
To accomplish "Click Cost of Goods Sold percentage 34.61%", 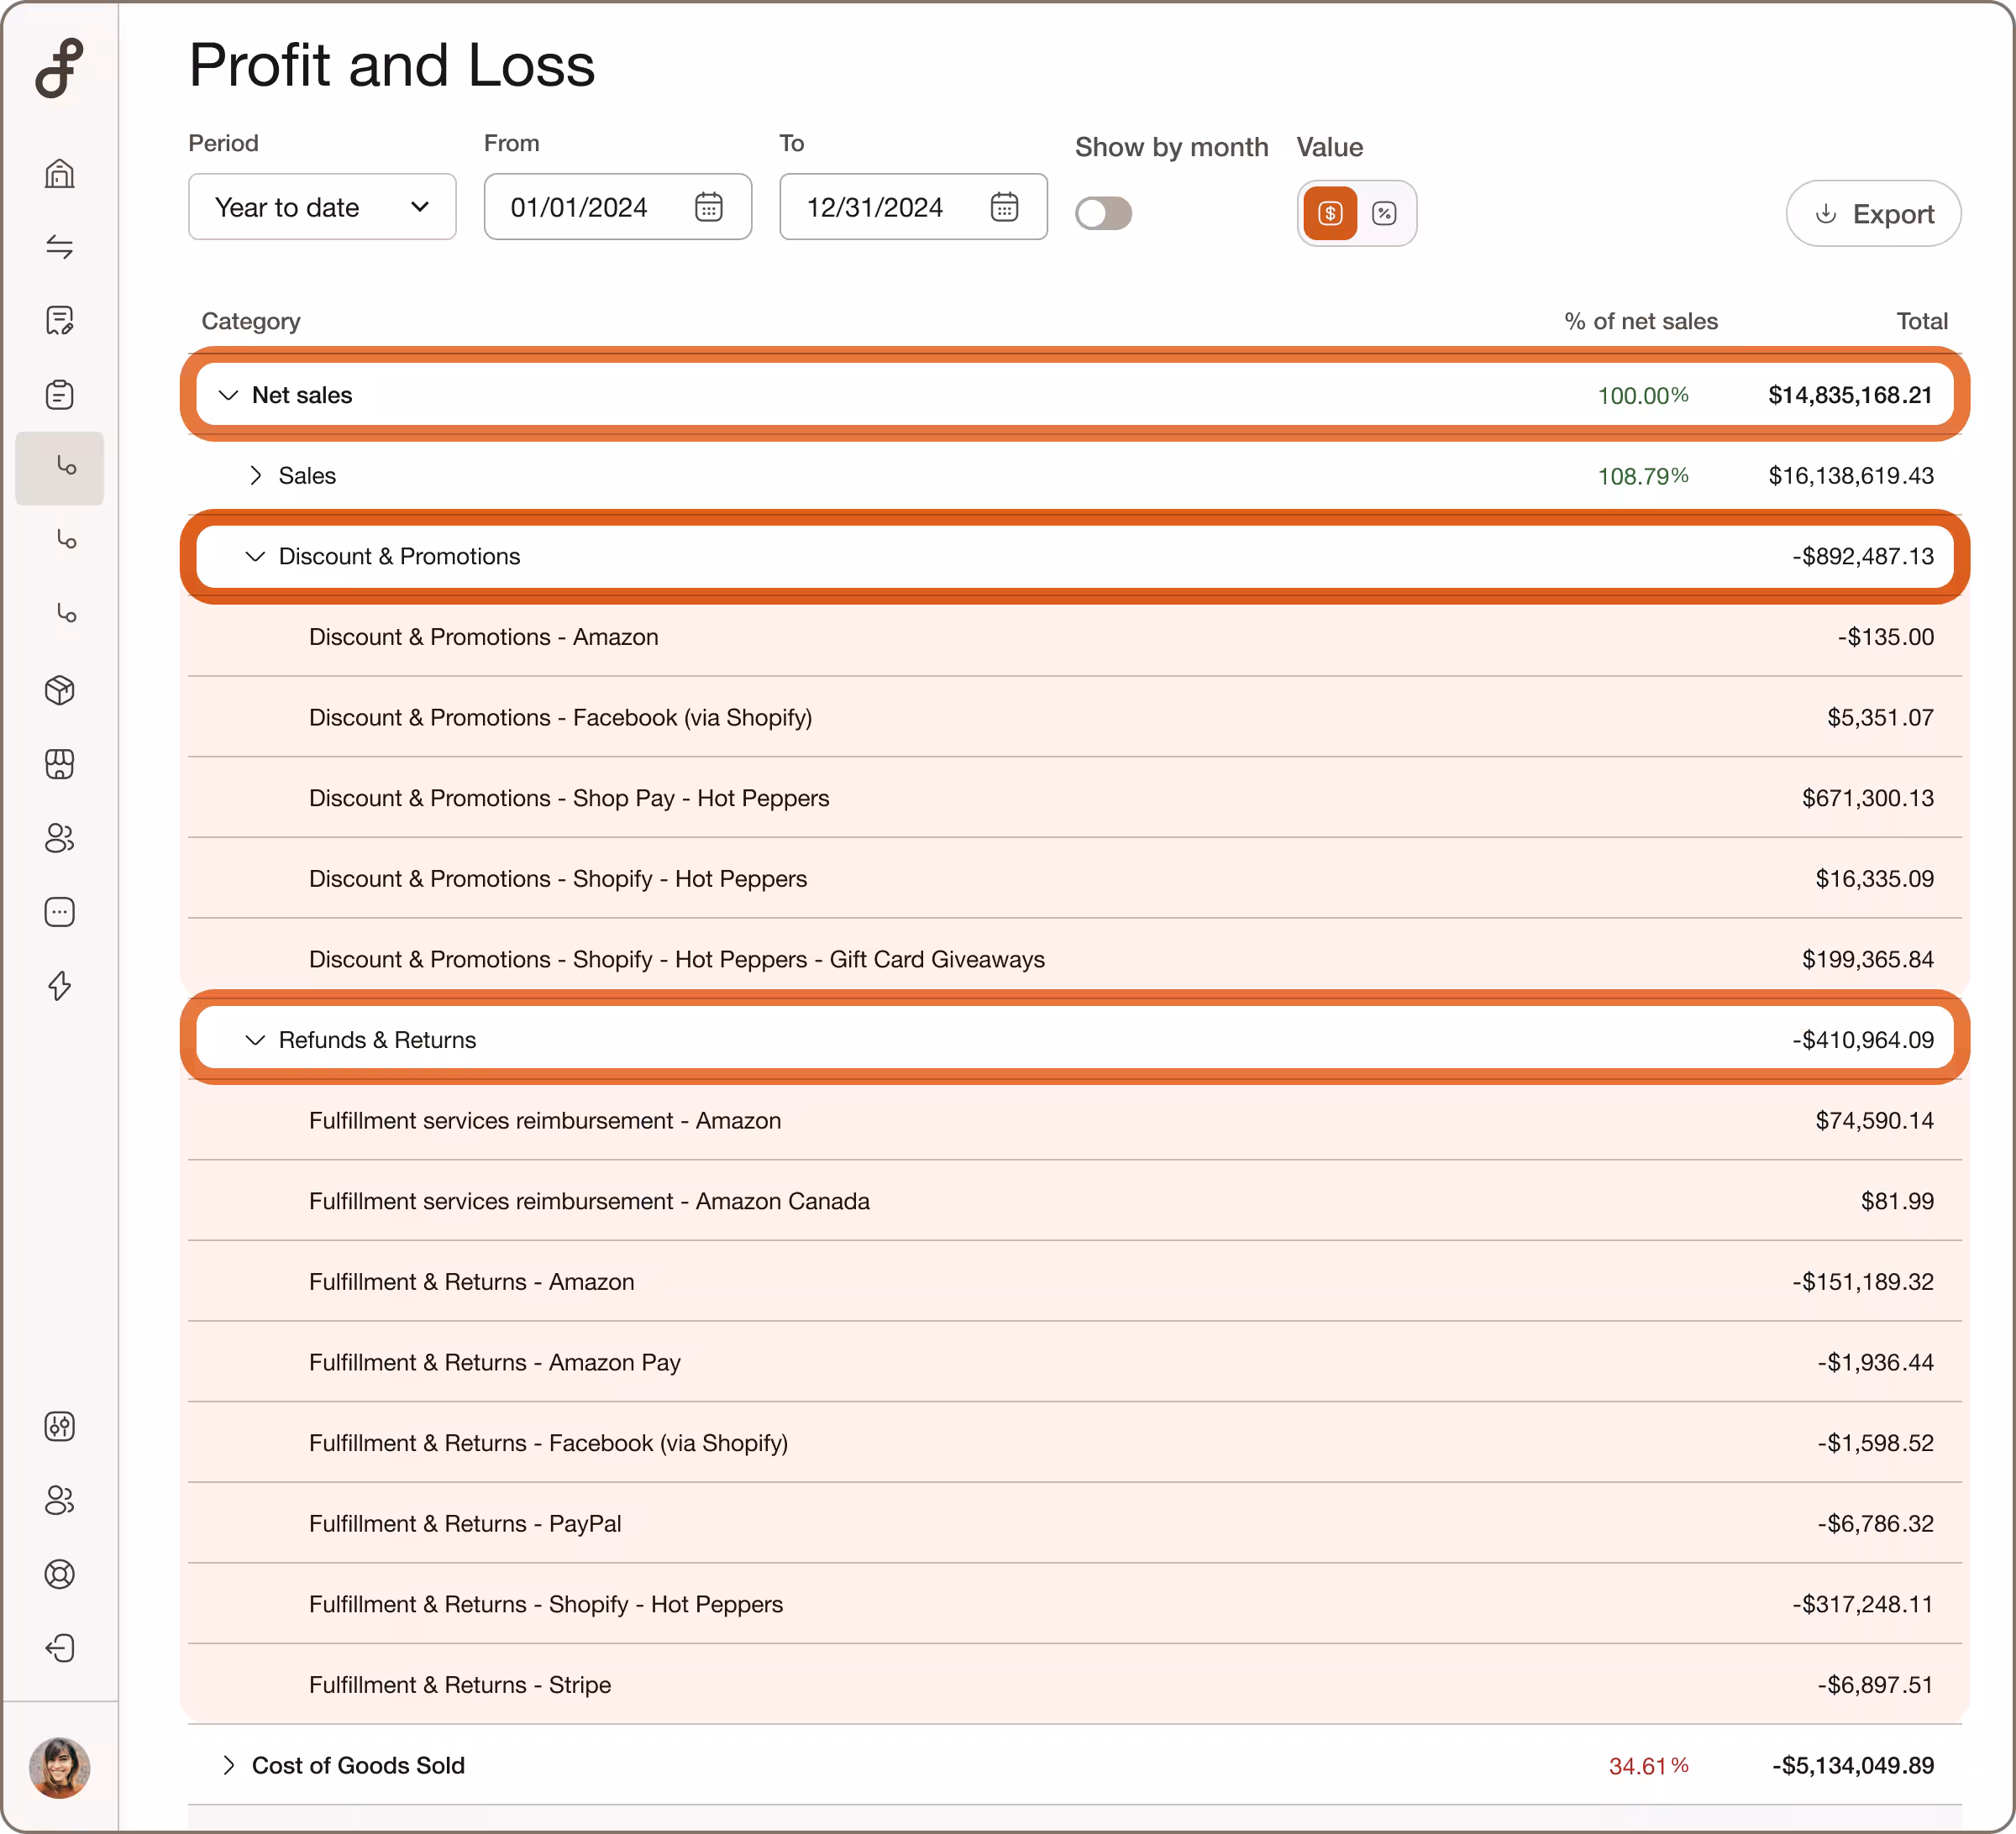I will (1649, 1766).
